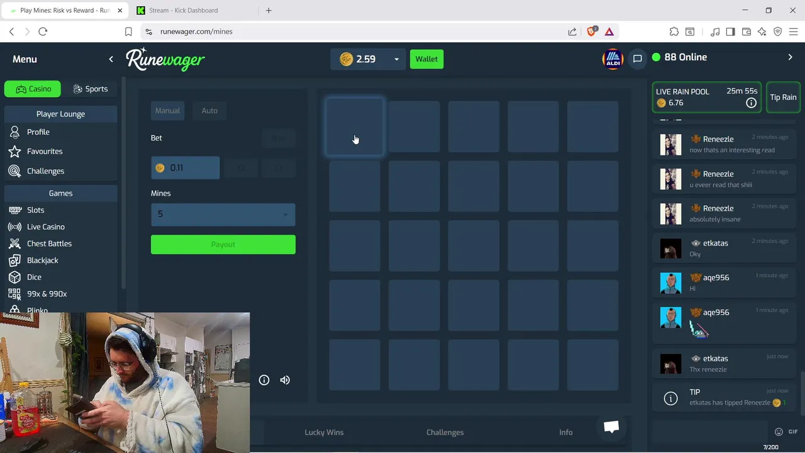The width and height of the screenshot is (805, 453).
Task: Set bet to Max
Action: (279, 138)
